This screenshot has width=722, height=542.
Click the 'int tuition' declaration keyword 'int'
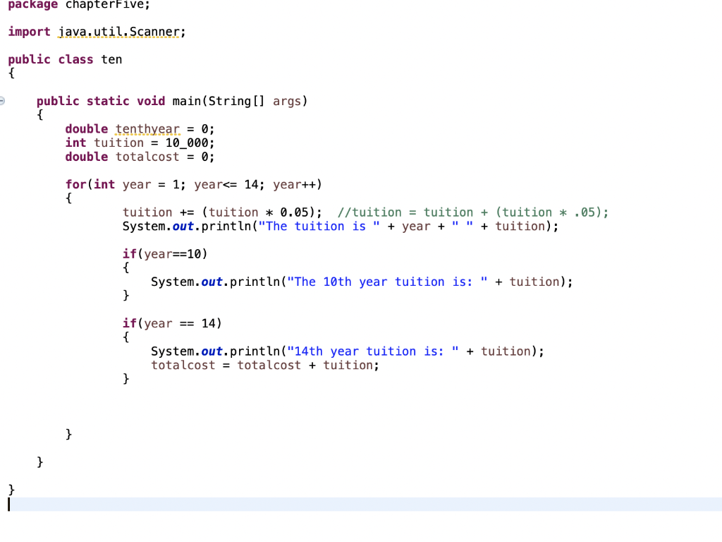75,143
